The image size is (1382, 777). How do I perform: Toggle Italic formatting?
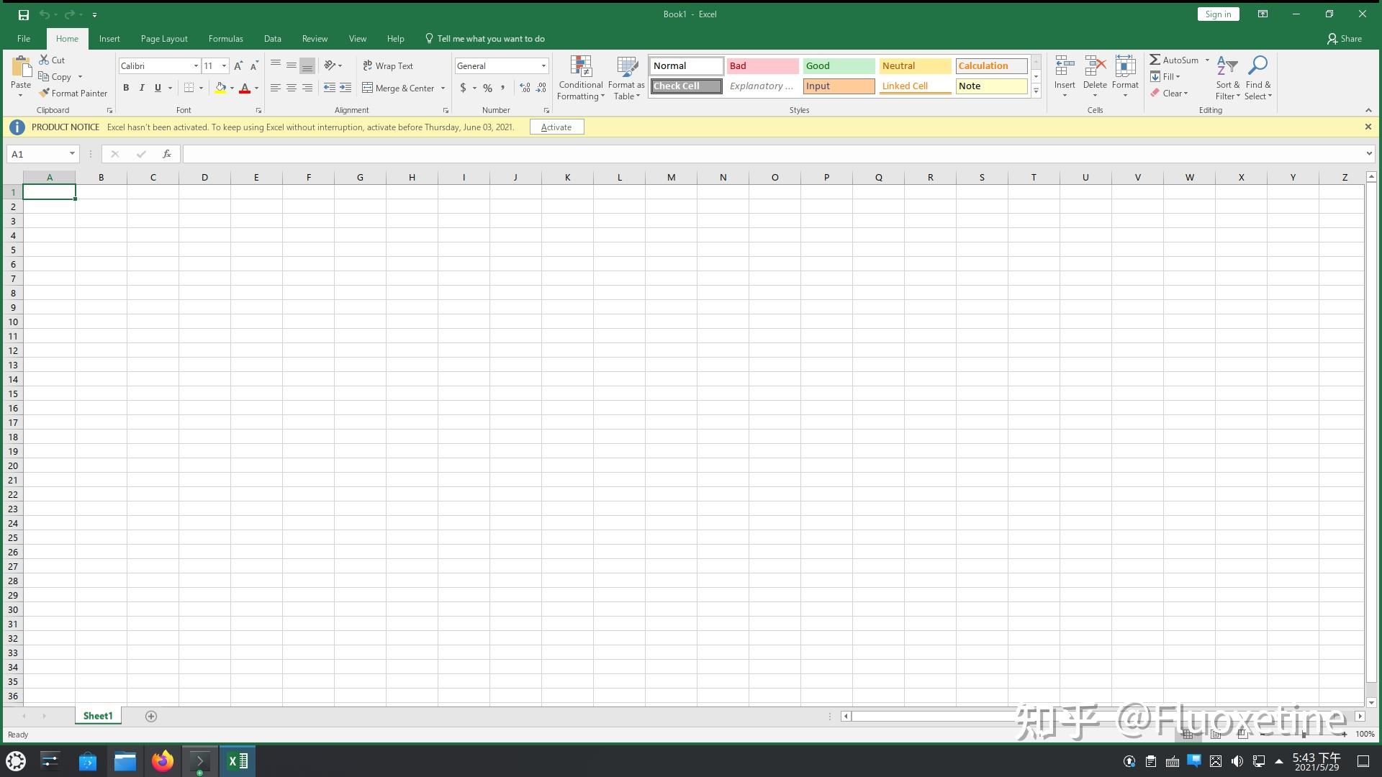(x=142, y=88)
